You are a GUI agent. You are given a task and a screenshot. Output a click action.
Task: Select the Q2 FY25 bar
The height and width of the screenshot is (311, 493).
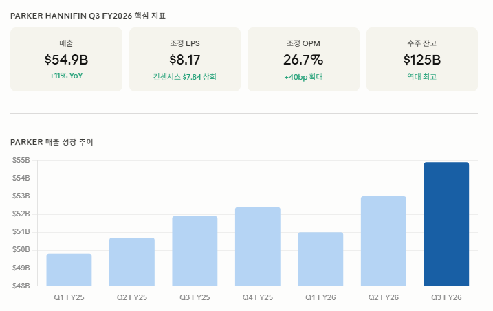tap(132, 262)
